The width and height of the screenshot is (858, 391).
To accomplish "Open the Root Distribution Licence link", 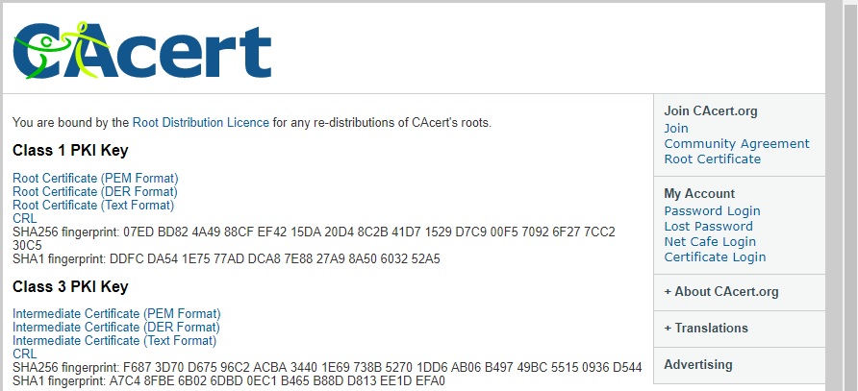I will 200,123.
